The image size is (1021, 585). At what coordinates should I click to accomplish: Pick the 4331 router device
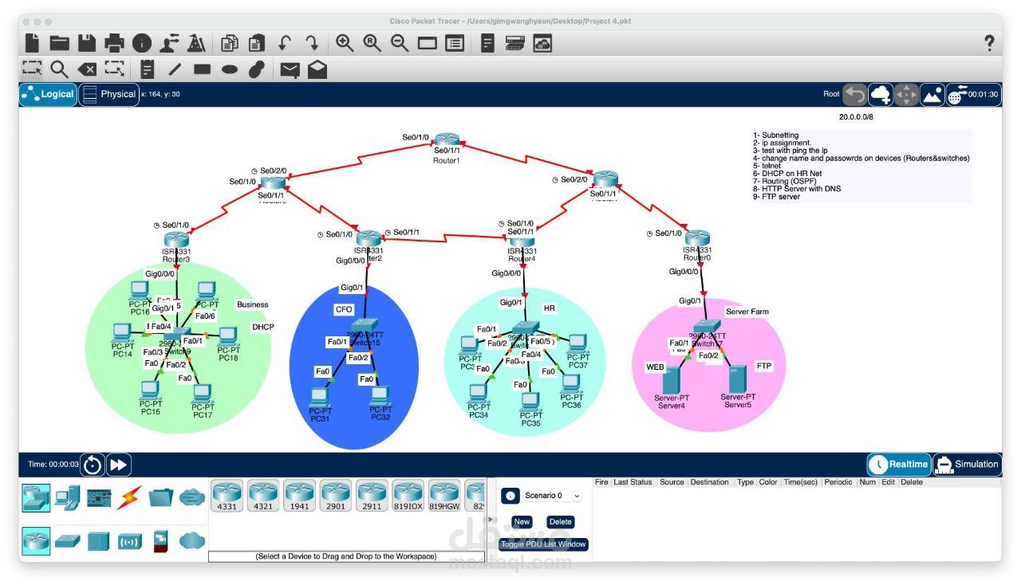[227, 496]
